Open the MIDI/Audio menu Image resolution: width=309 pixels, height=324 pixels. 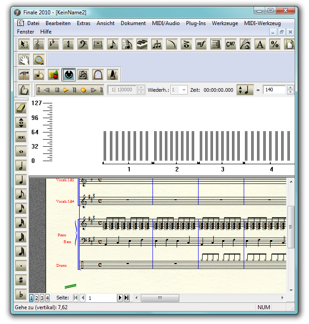pyautogui.click(x=166, y=23)
